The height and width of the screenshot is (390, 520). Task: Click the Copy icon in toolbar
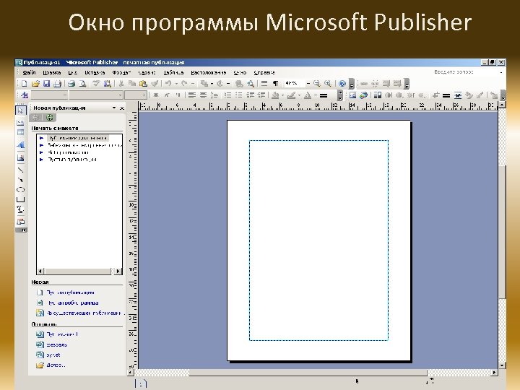tap(132, 84)
